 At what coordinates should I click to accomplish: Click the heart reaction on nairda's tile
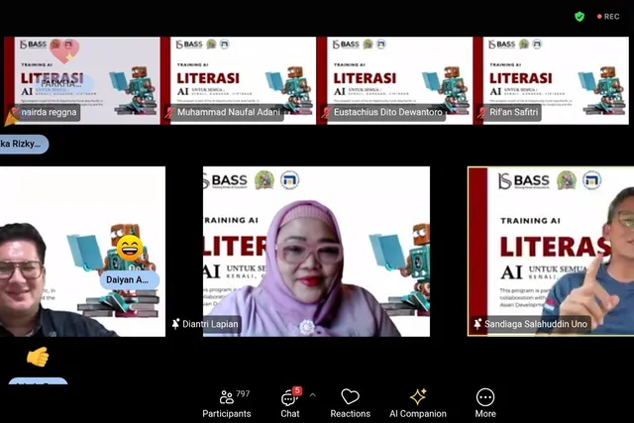(64, 51)
